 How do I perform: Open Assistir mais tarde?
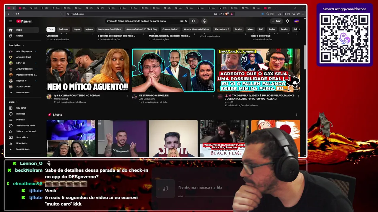(23, 125)
